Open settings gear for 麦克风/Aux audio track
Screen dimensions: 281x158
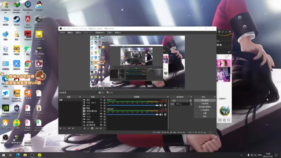click(x=165, y=105)
